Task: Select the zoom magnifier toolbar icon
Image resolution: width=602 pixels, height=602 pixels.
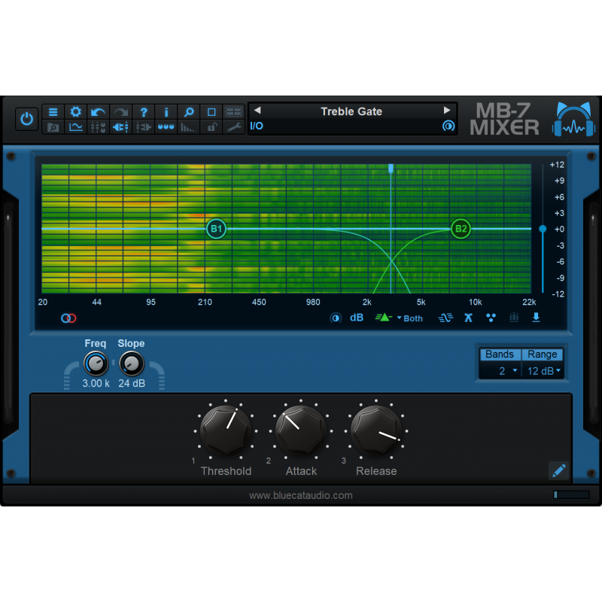Action: pos(188,111)
